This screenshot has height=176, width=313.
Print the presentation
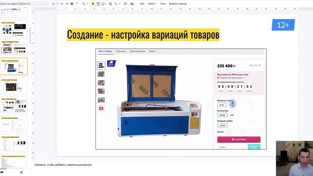pyautogui.click(x=72, y=4)
